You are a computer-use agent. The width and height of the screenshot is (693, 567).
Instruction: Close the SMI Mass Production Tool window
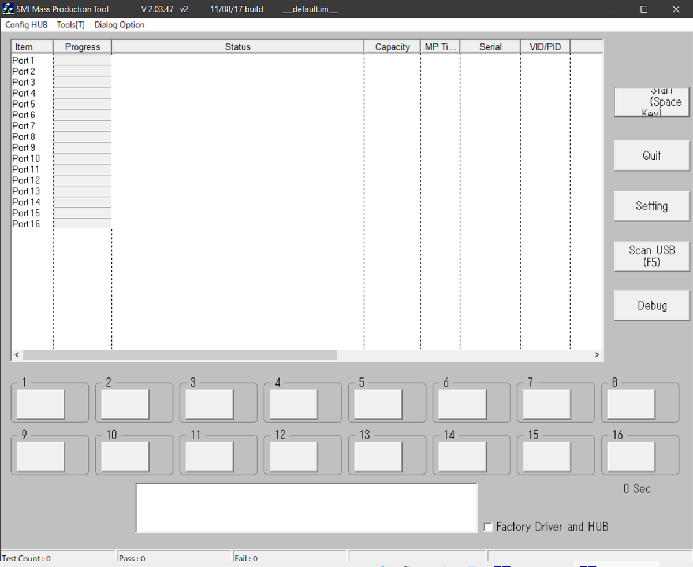point(676,9)
